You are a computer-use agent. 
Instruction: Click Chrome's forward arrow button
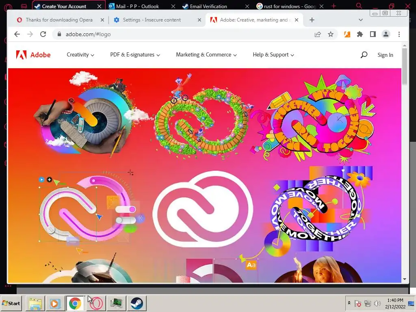pos(30,34)
